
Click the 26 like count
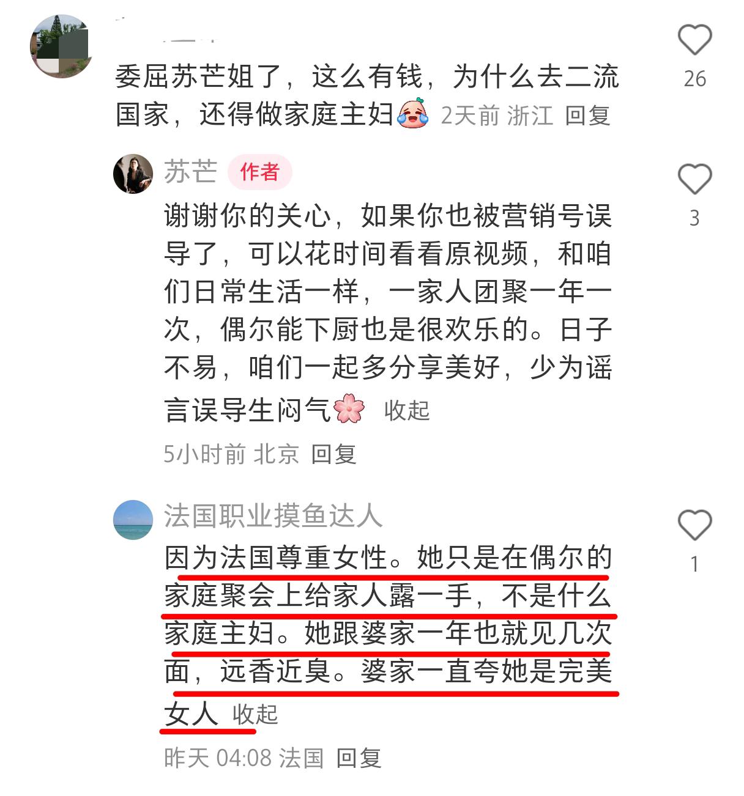pos(694,79)
